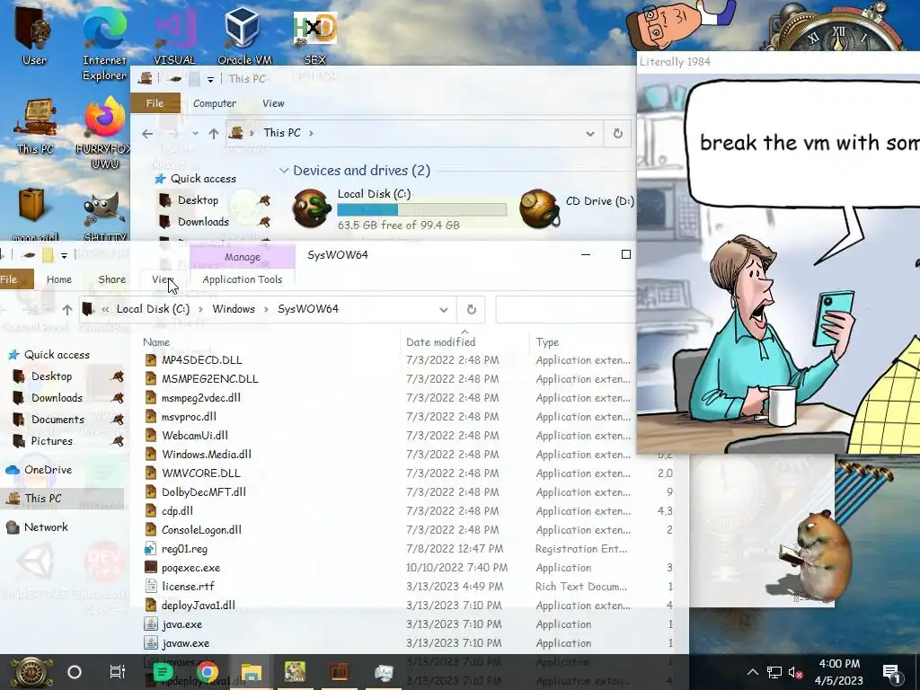Sort by Type column header

coord(547,342)
